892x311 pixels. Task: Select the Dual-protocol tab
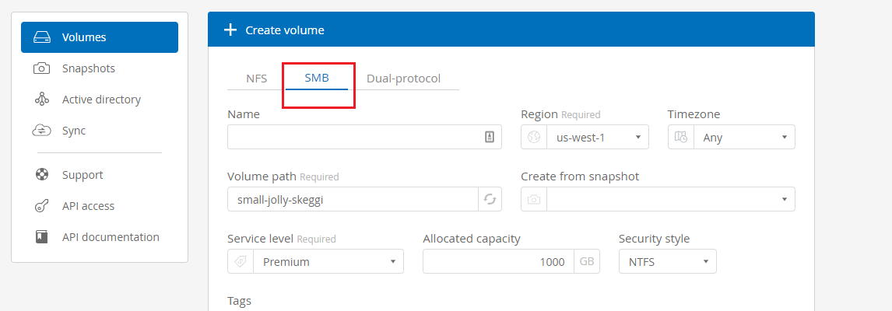click(x=403, y=78)
